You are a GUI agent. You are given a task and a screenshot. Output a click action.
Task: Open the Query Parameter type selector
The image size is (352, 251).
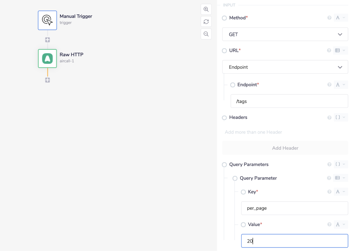pyautogui.click(x=340, y=178)
